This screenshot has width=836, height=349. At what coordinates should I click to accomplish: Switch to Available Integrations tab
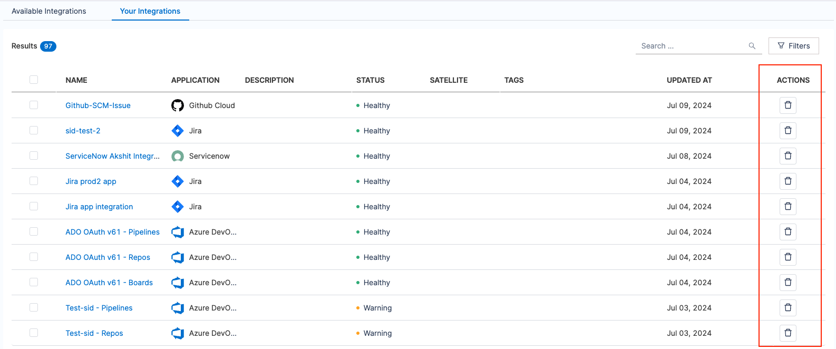click(x=49, y=11)
